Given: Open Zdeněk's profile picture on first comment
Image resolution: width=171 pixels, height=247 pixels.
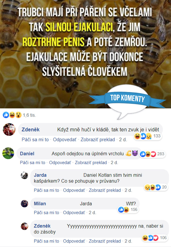Looking at the screenshot, I should (9, 129).
